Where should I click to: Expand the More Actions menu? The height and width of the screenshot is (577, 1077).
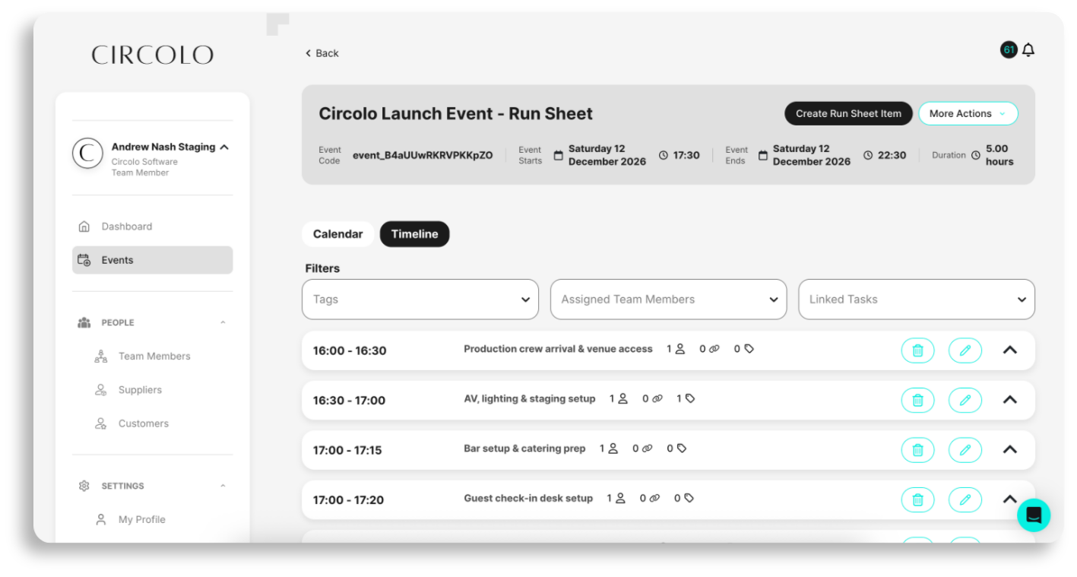click(x=968, y=113)
